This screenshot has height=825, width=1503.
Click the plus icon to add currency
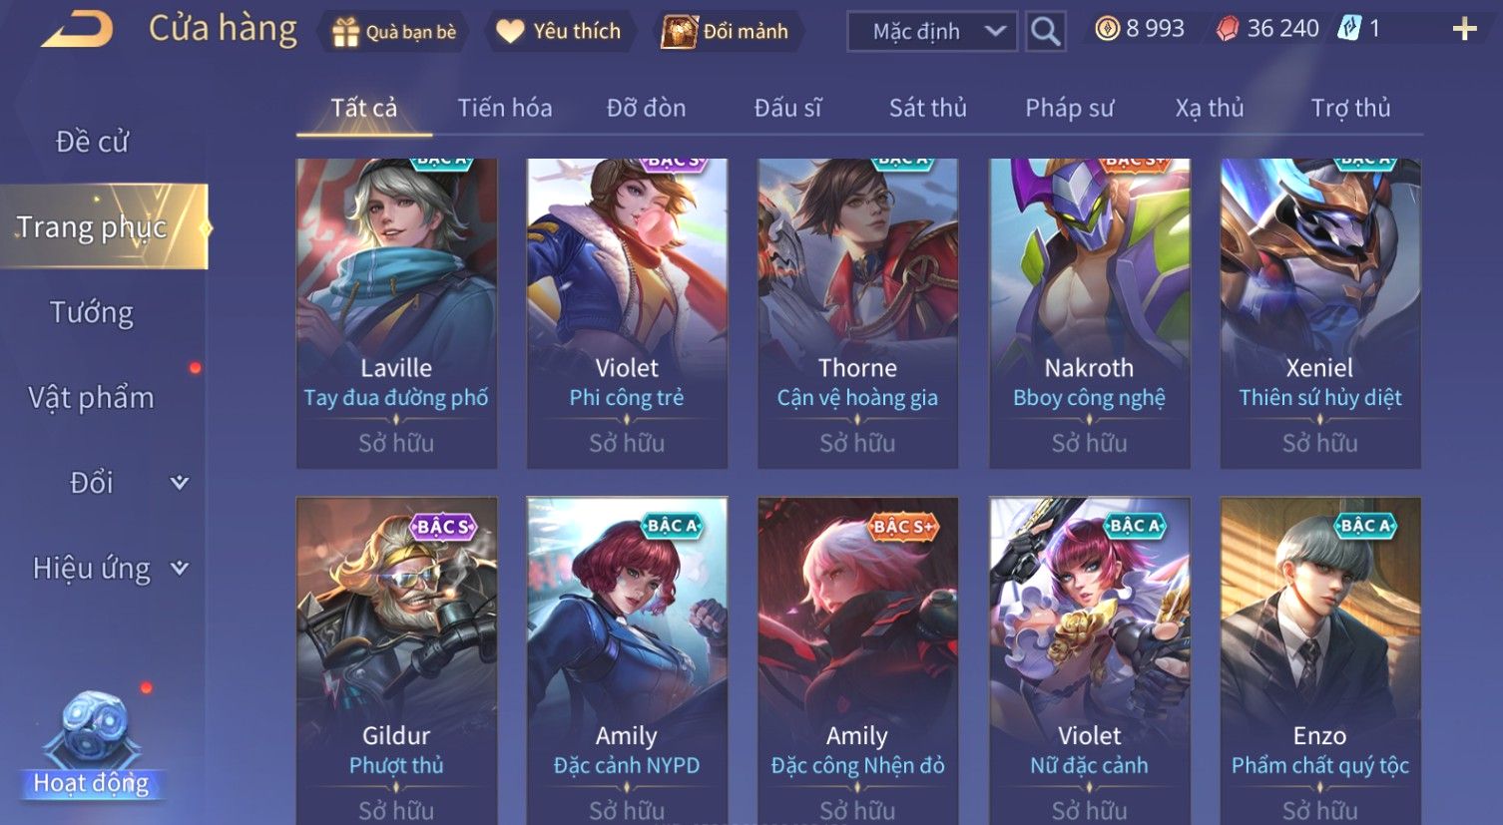1464,29
